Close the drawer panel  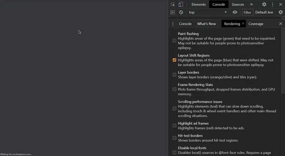pyautogui.click(x=280, y=24)
